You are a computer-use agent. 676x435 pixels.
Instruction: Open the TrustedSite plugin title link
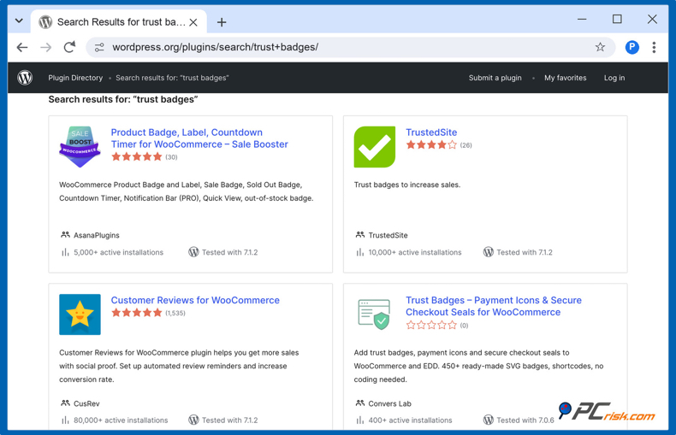coord(431,132)
